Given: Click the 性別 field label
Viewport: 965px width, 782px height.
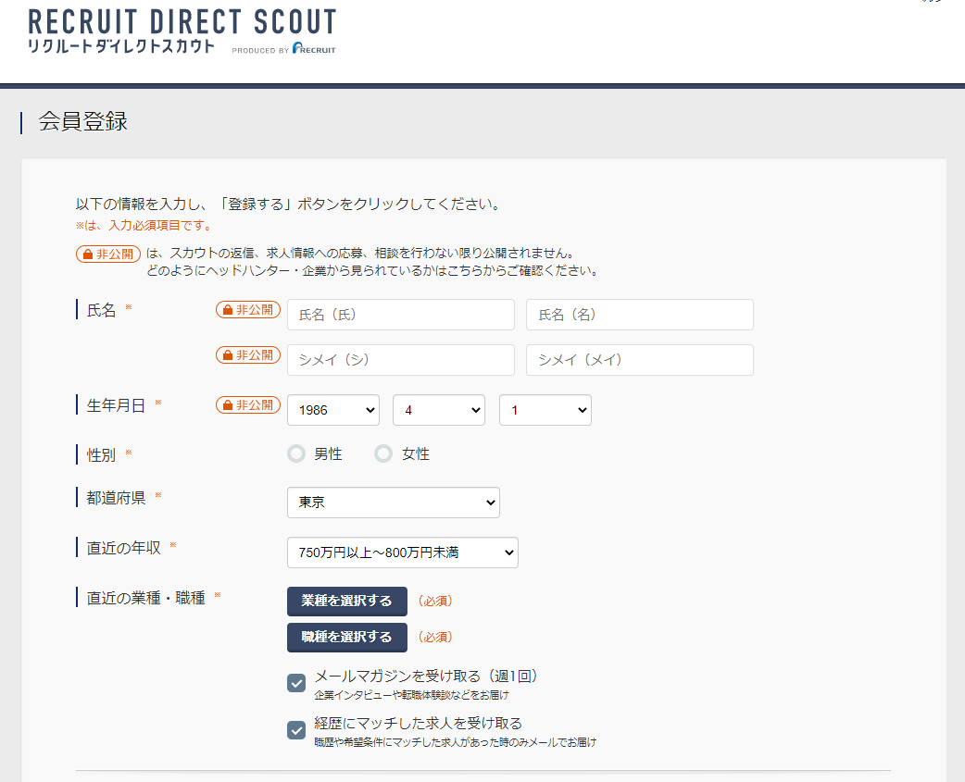Looking at the screenshot, I should pos(102,455).
